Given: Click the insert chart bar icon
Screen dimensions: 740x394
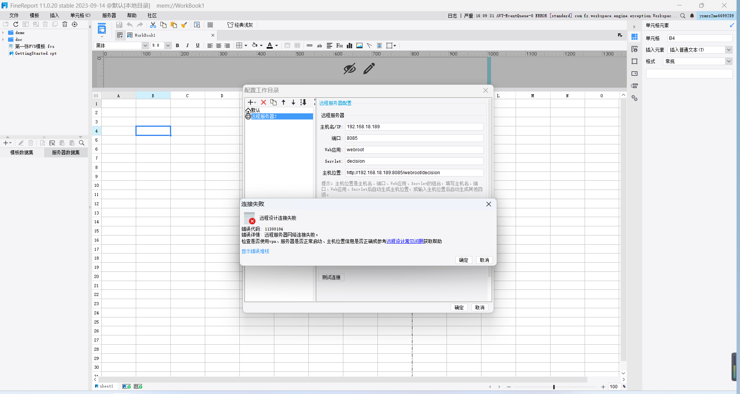Looking at the screenshot, I should click(349, 46).
